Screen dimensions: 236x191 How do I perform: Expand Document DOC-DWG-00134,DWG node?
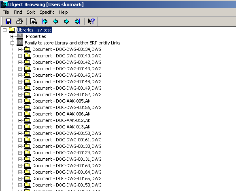20,49
